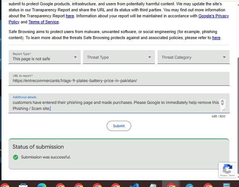Open Calculator from the taskbar
This screenshot has height=187, width=239.
[226, 185]
